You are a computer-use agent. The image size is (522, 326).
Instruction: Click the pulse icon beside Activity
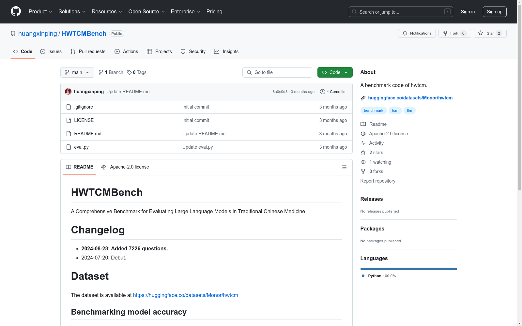363,143
